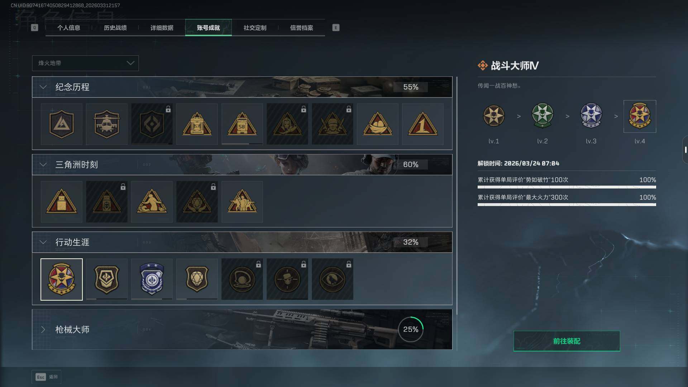
Task: Select the number 1 triangle badge
Action: pos(422,124)
